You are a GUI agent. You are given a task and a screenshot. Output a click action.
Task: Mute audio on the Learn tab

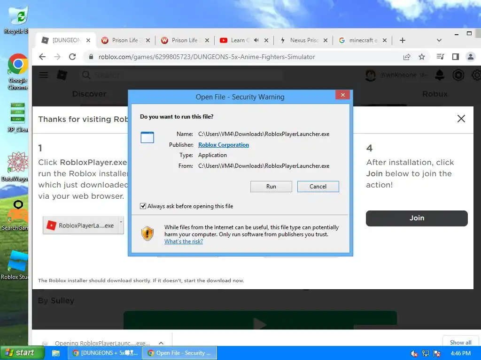click(256, 40)
